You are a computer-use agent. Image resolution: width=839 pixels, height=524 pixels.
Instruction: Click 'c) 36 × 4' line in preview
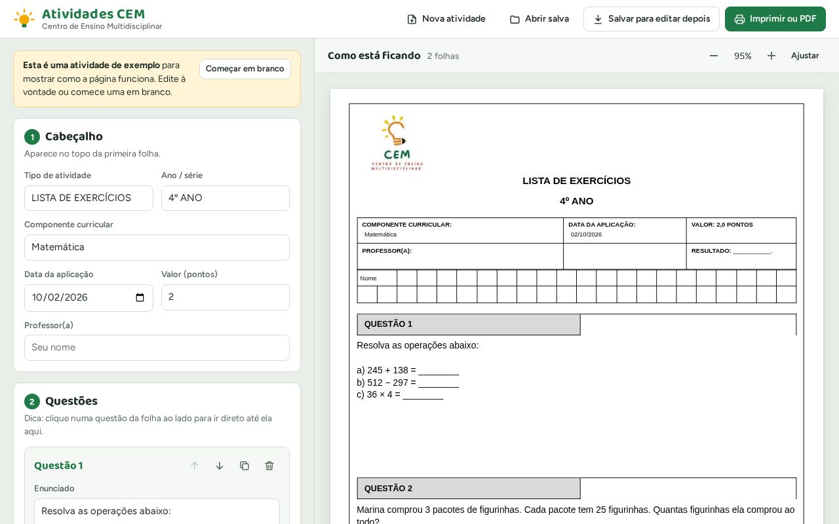coord(400,394)
